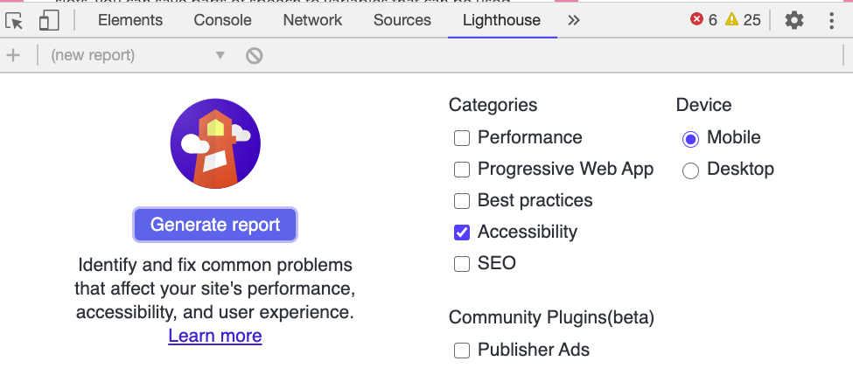Select the Mobile device option

[x=690, y=139]
